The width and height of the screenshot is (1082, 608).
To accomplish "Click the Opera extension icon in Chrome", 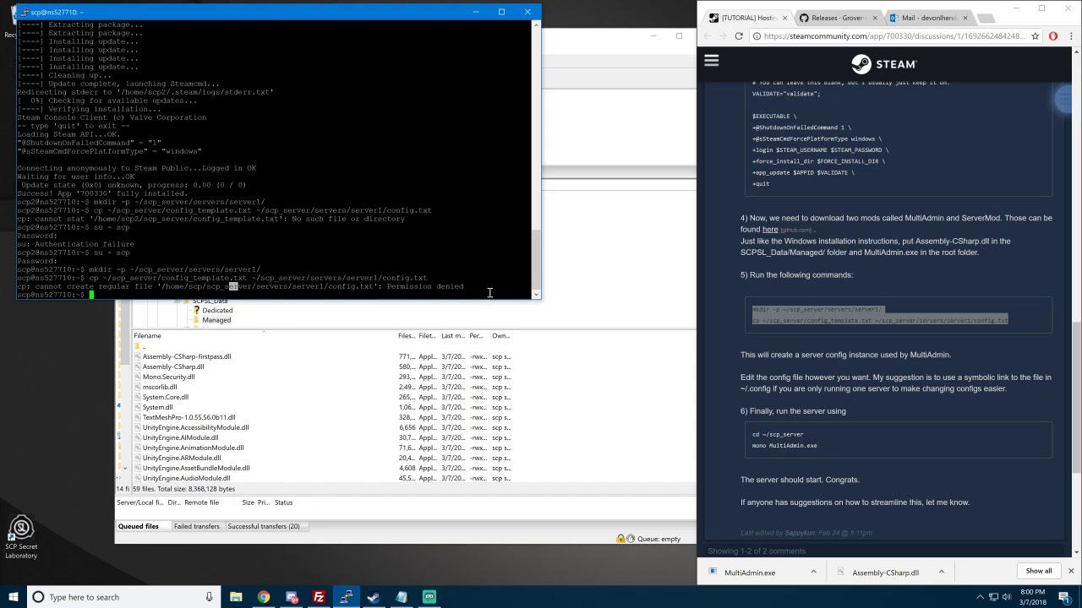I will coord(1053,36).
